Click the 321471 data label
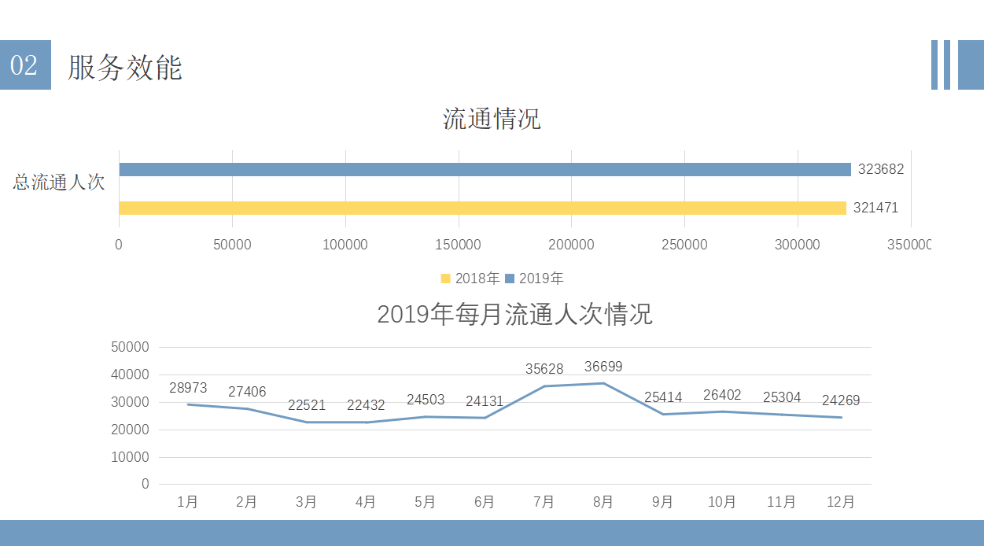The height and width of the screenshot is (546, 984). click(875, 208)
